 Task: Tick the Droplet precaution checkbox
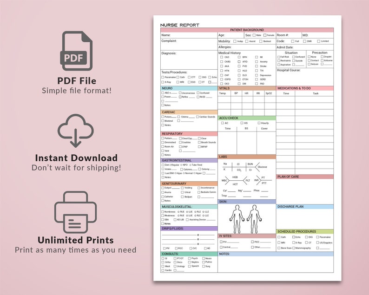click(322, 57)
